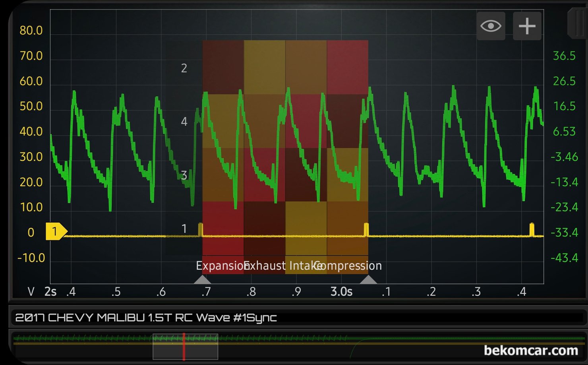Click the 2017 CHEVY MALIBU waveform title
588x365 pixels.
(x=146, y=318)
